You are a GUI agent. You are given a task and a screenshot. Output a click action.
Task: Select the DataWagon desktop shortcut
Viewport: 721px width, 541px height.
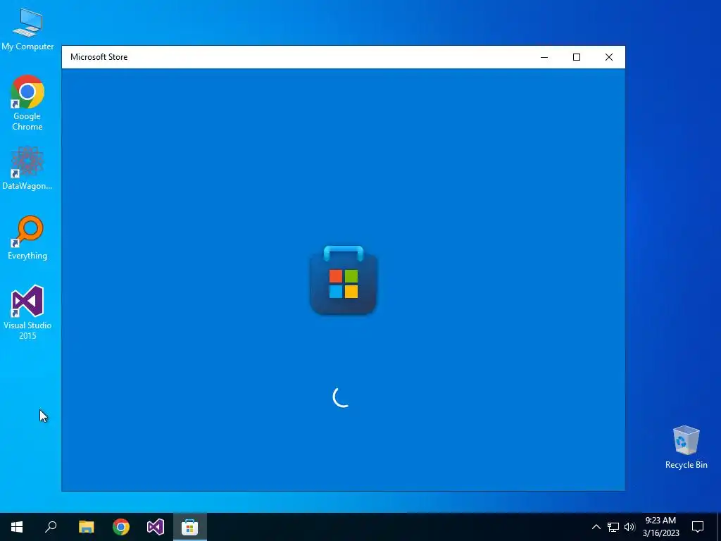(27, 168)
